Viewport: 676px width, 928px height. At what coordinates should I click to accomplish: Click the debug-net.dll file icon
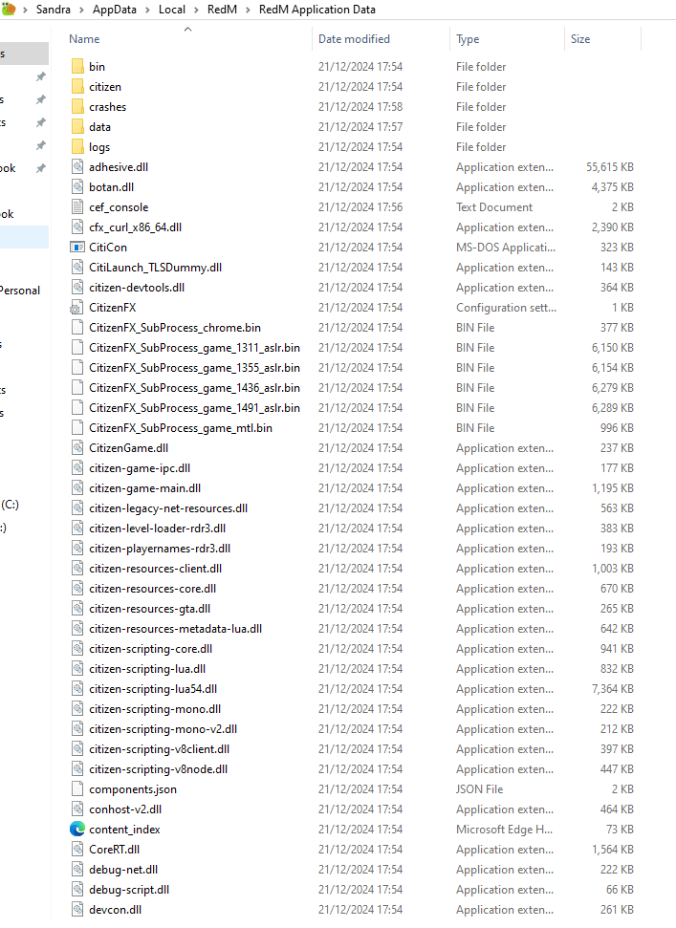tap(77, 870)
